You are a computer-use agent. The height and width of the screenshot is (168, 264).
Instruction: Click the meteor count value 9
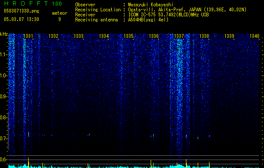[60, 19]
